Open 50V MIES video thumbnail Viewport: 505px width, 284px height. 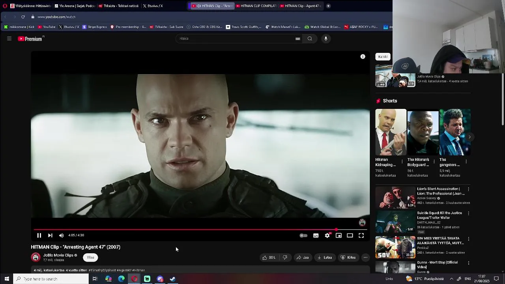[x=395, y=247]
